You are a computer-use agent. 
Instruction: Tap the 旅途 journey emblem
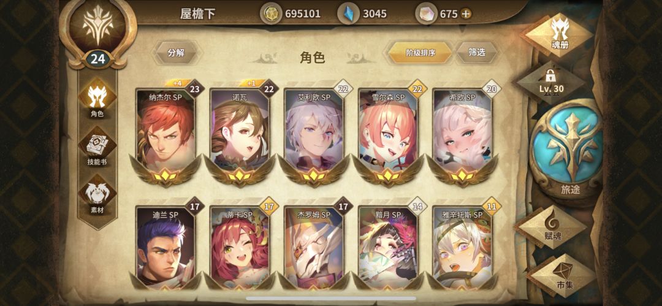[568, 151]
